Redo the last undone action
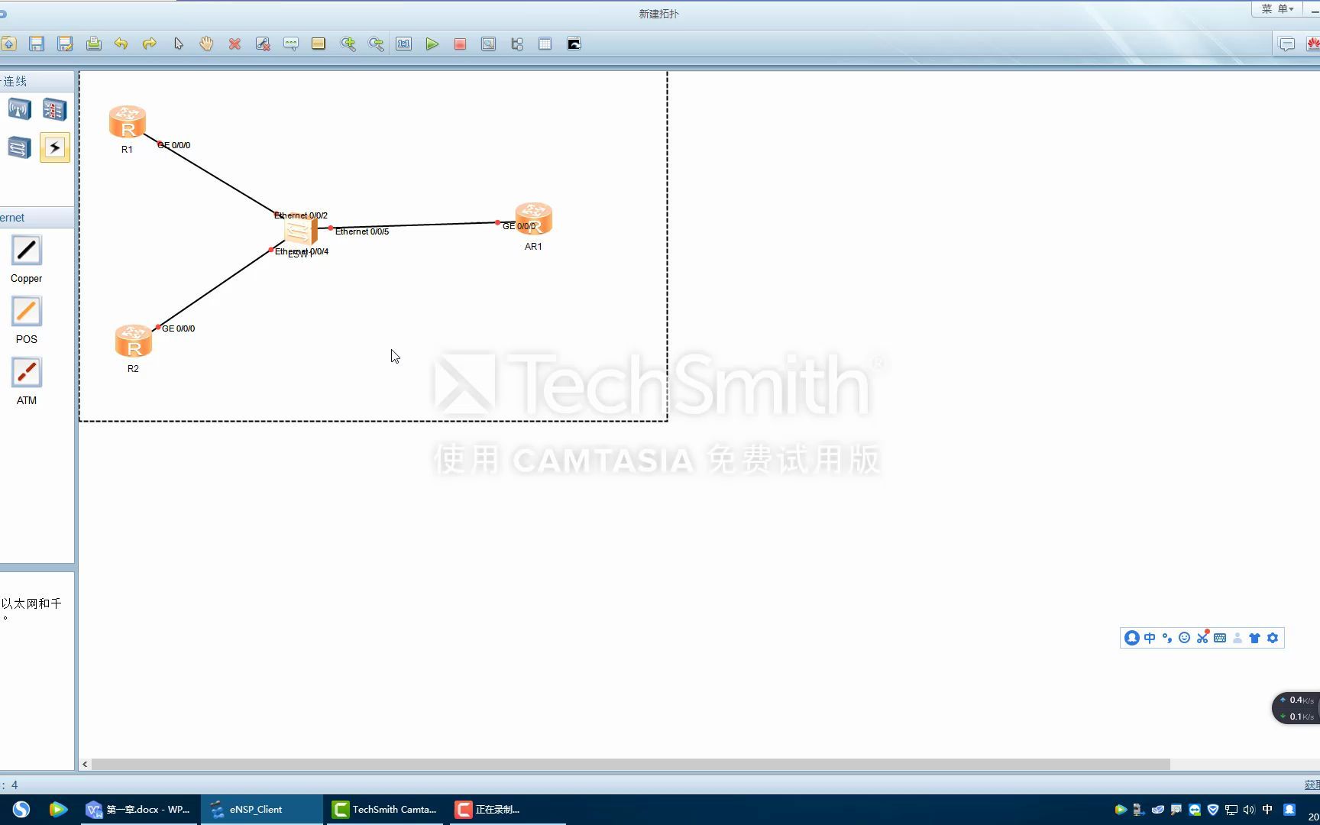Screen dimensions: 1320x825 click(x=150, y=44)
